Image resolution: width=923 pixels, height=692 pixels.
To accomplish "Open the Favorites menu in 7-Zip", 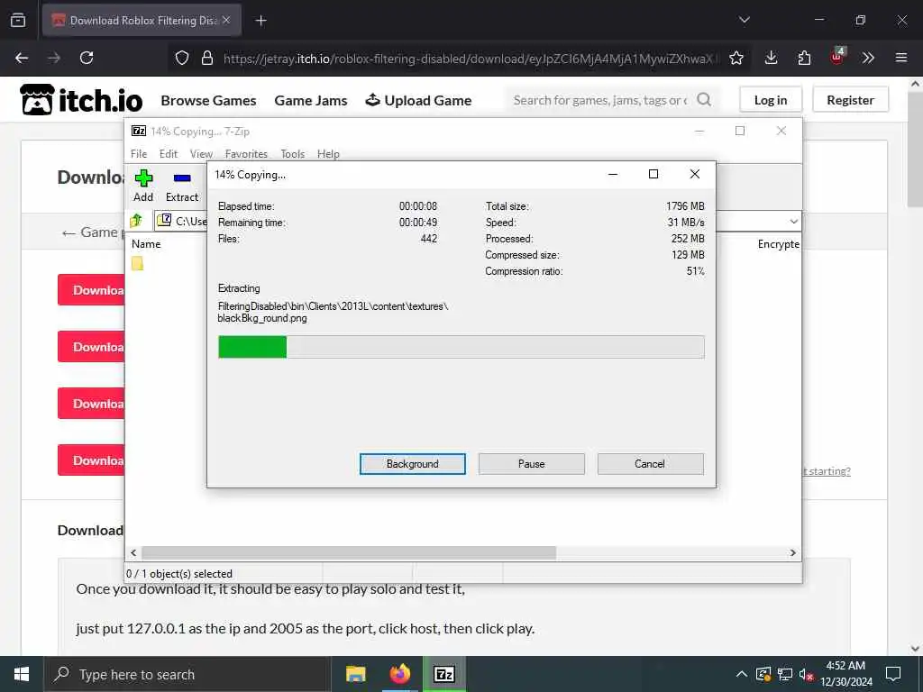I will click(x=246, y=153).
